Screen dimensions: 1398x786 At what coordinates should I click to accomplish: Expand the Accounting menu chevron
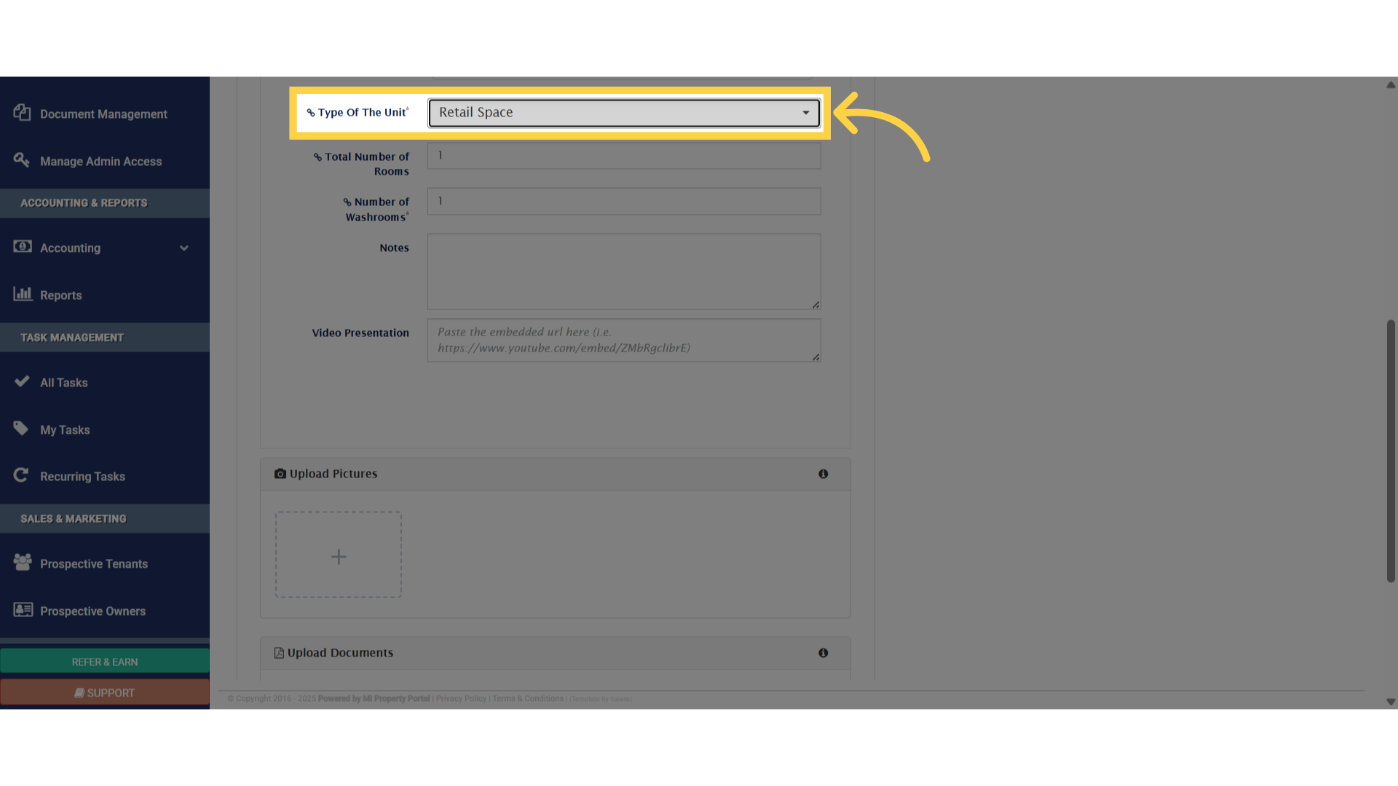click(x=184, y=248)
